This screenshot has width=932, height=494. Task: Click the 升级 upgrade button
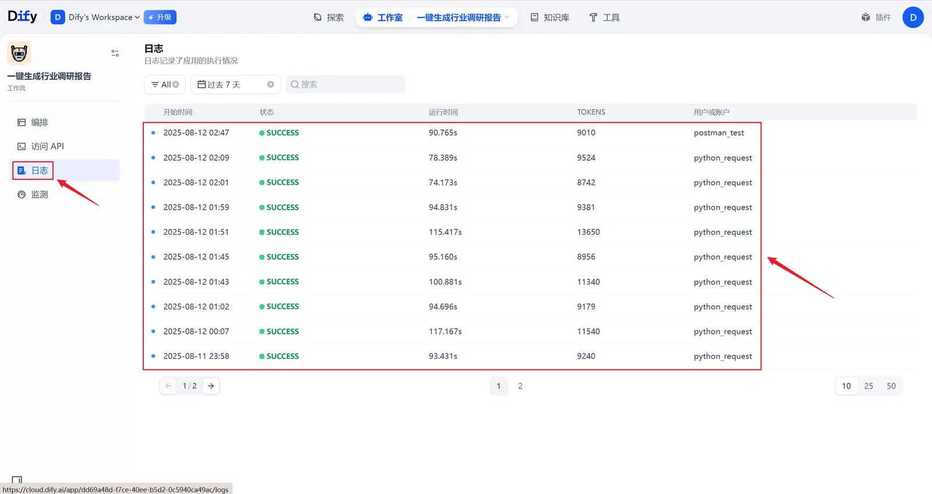coord(160,17)
